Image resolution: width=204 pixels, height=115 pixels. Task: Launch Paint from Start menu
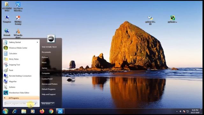click(21, 70)
